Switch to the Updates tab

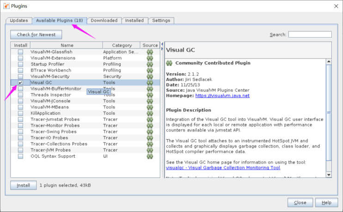point(19,20)
